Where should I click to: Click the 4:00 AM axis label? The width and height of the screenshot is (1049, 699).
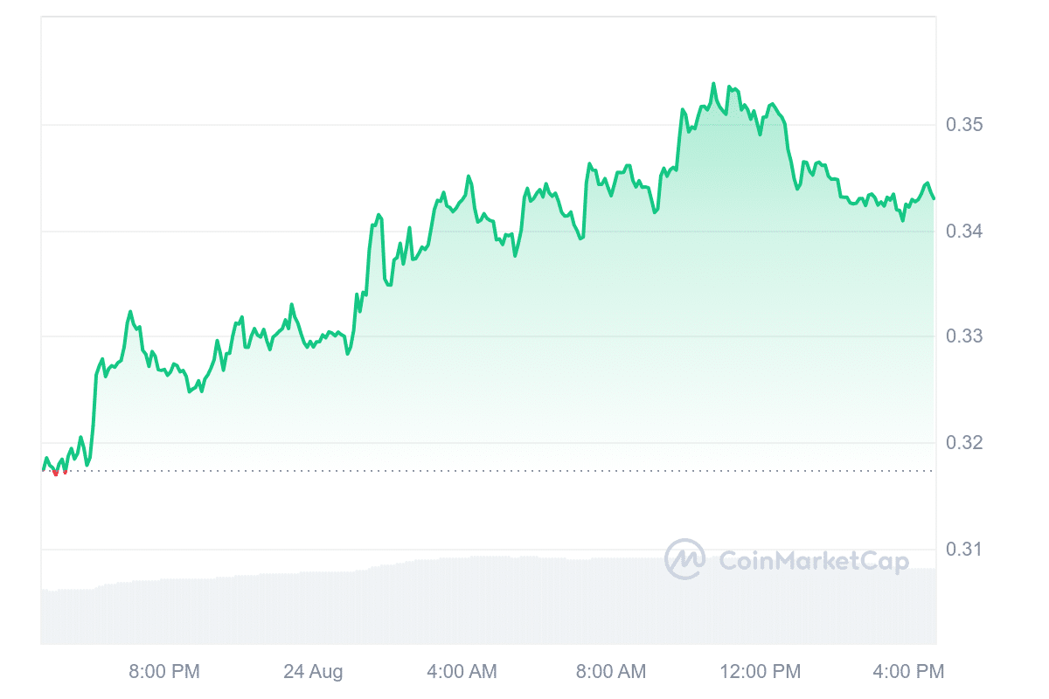[x=462, y=672]
